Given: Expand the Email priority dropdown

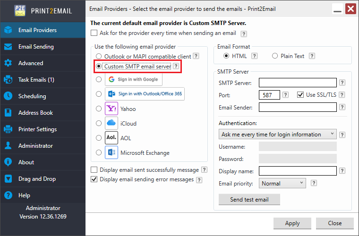Looking at the screenshot, I should (282, 183).
